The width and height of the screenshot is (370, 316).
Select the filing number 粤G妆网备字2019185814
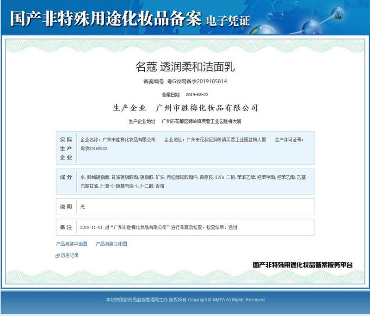pos(197,81)
